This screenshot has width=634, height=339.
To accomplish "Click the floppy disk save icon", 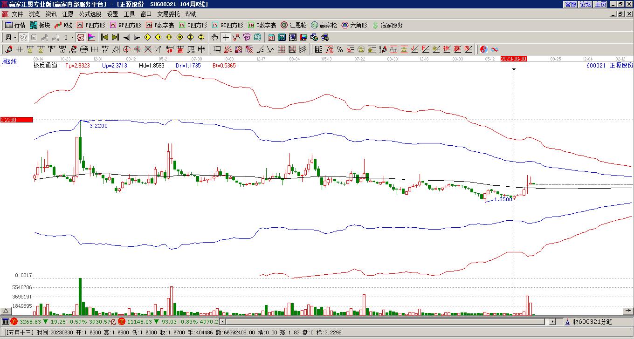I will pos(303,37).
